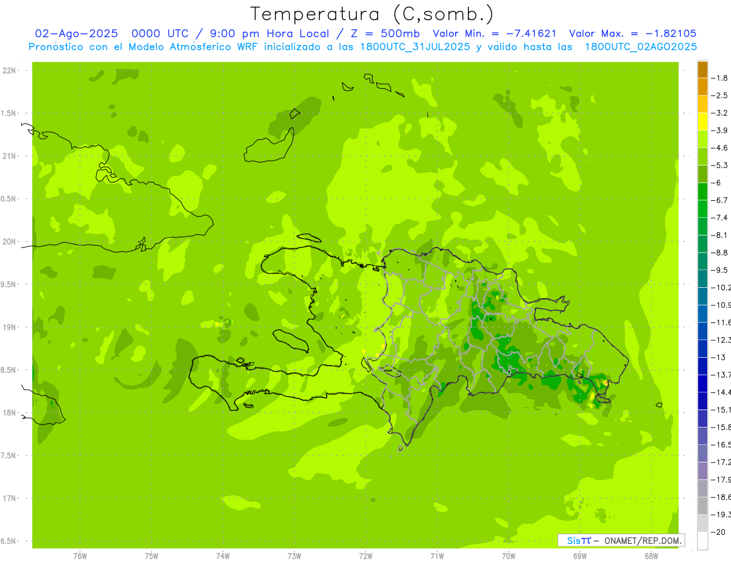Click the '-4.6' legend value

coord(719,148)
